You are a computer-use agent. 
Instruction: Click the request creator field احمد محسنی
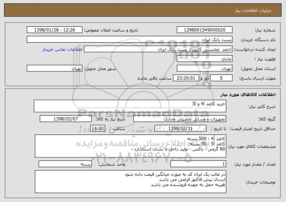coord(158,49)
